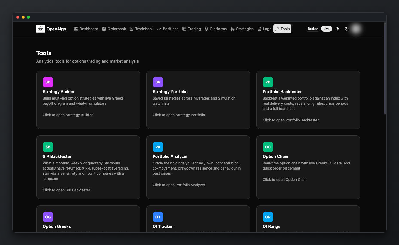
Task: Open the Orderbook page
Action: pos(114,29)
